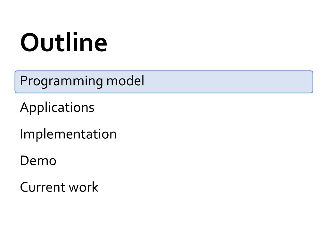Screen dimensions: 328x246
Task: Click the capital D in Demo
Action: [24, 160]
